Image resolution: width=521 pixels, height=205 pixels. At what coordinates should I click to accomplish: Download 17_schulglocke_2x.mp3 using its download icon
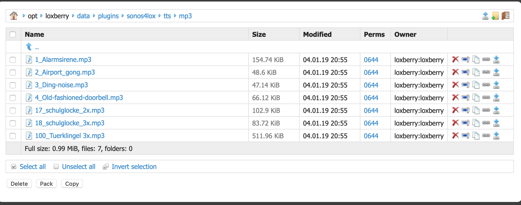tap(496, 110)
